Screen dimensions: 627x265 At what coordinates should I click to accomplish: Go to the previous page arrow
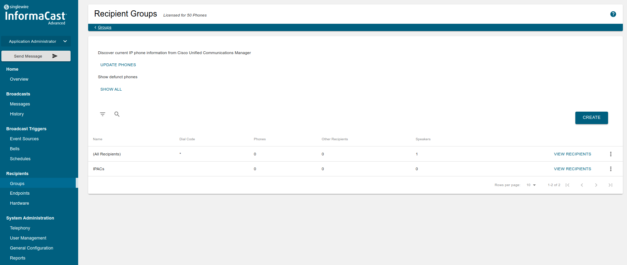pyautogui.click(x=582, y=185)
